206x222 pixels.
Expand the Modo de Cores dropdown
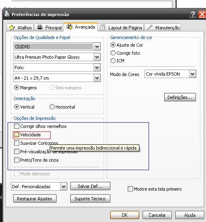(x=193, y=74)
